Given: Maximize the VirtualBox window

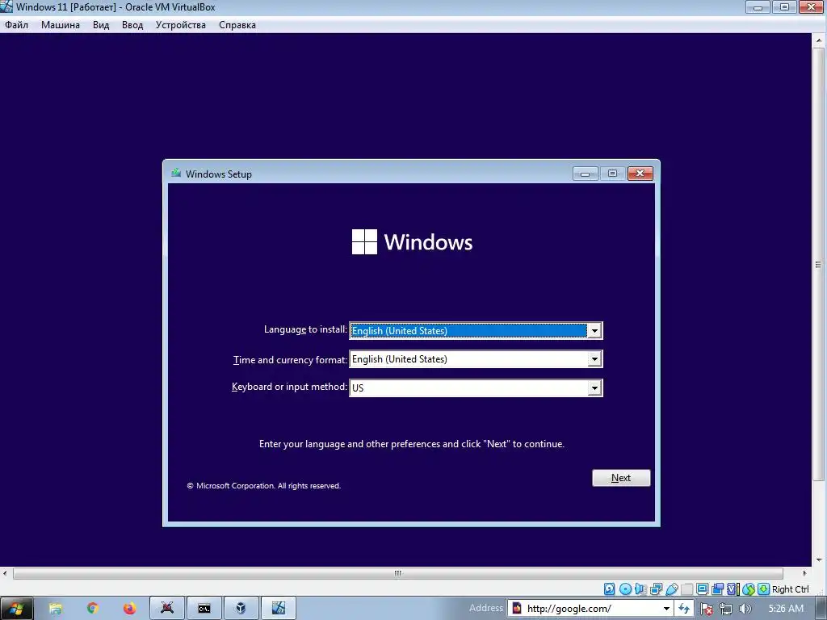Looking at the screenshot, I should [x=784, y=6].
